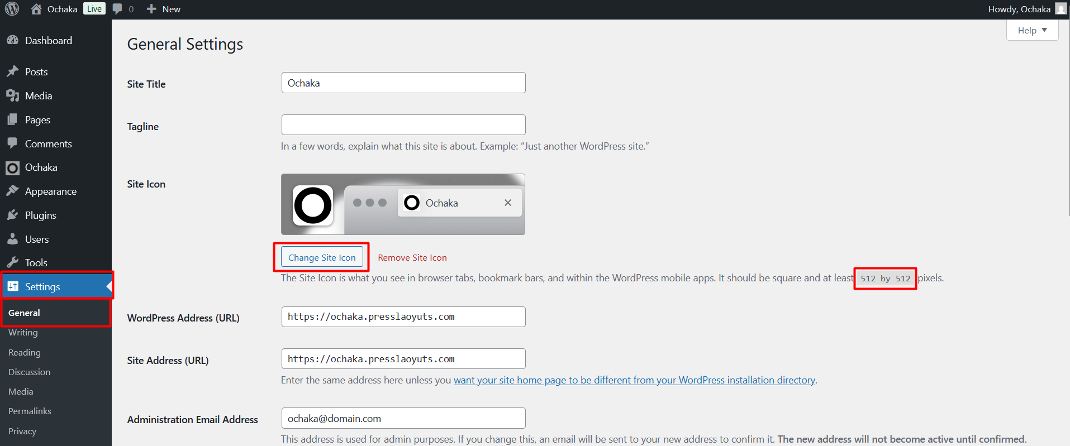1070x446 pixels.
Task: Click the user avatar next to Howdy, Ochaka
Action: (x=1061, y=9)
